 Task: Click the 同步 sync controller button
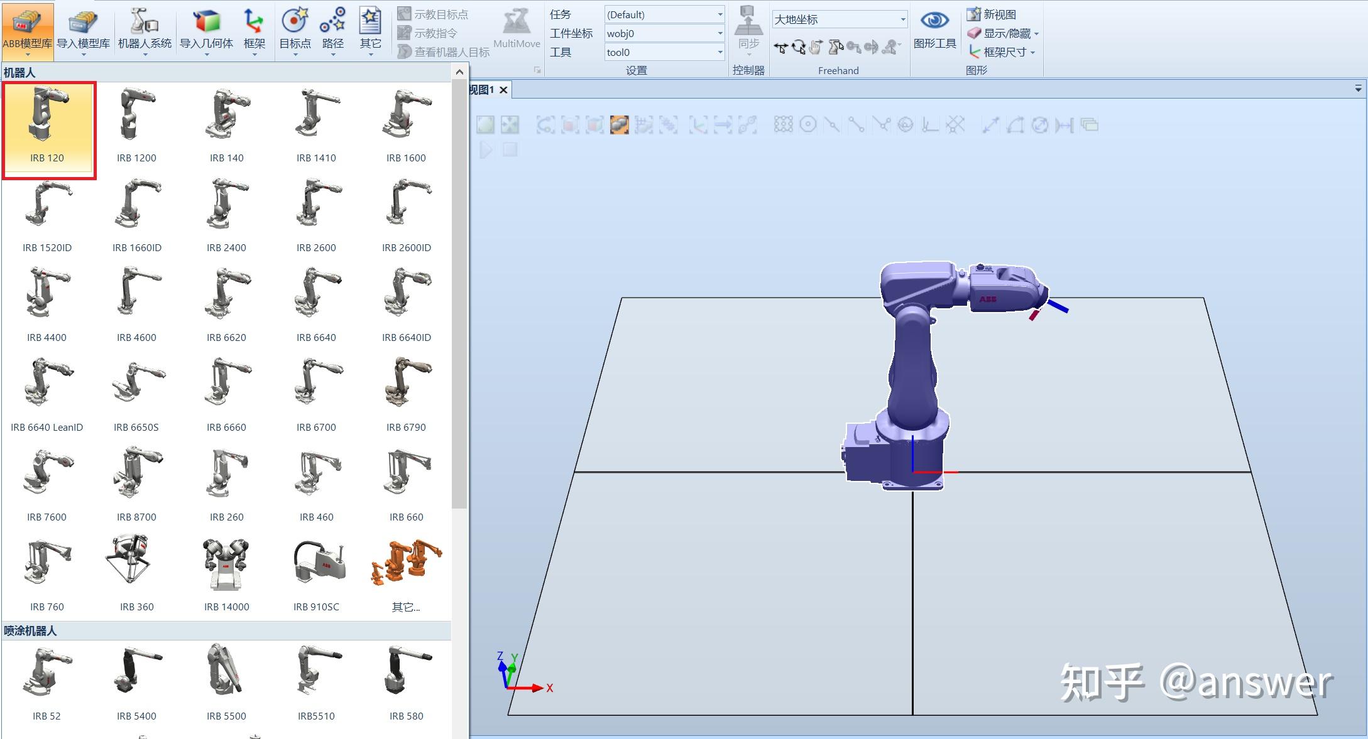point(748,30)
